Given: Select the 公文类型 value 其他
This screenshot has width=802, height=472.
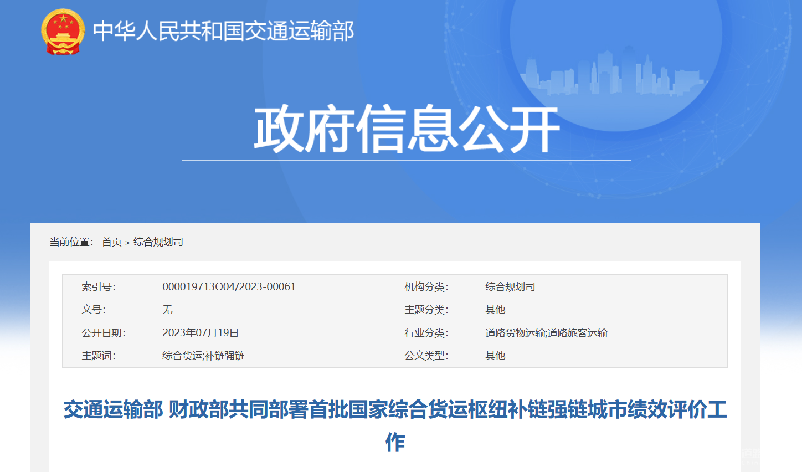Looking at the screenshot, I should click(x=495, y=356).
